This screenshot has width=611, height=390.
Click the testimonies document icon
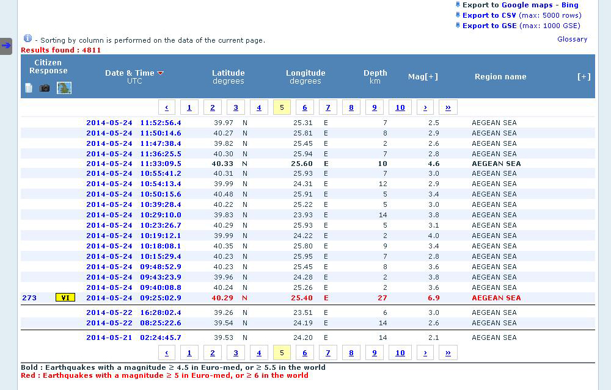tap(28, 88)
